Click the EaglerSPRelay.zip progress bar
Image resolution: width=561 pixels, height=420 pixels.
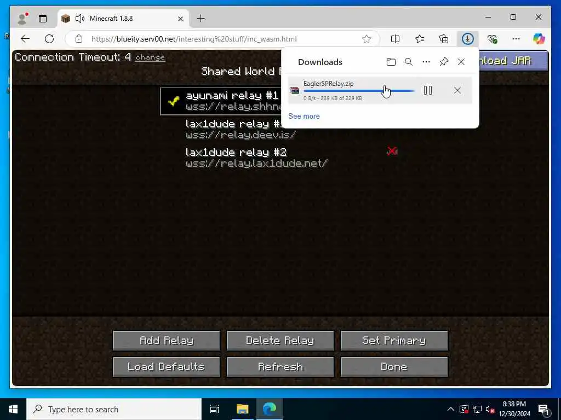359,91
